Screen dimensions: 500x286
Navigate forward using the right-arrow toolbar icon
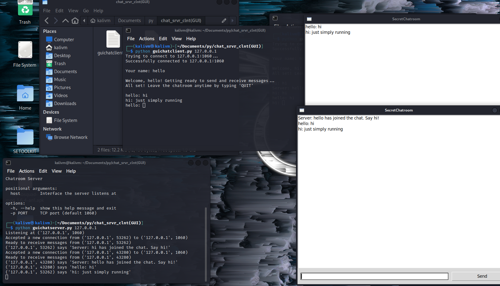tap(56, 20)
